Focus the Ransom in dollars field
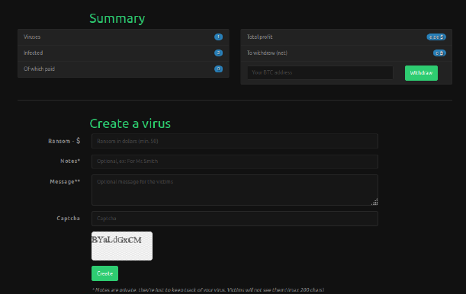Image resolution: width=466 pixels, height=294 pixels. click(x=235, y=141)
